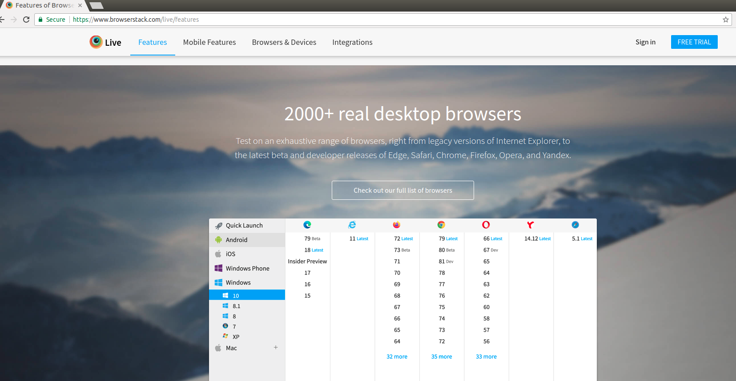This screenshot has width=736, height=381.
Task: Select iOS in the OS list
Action: coord(247,254)
